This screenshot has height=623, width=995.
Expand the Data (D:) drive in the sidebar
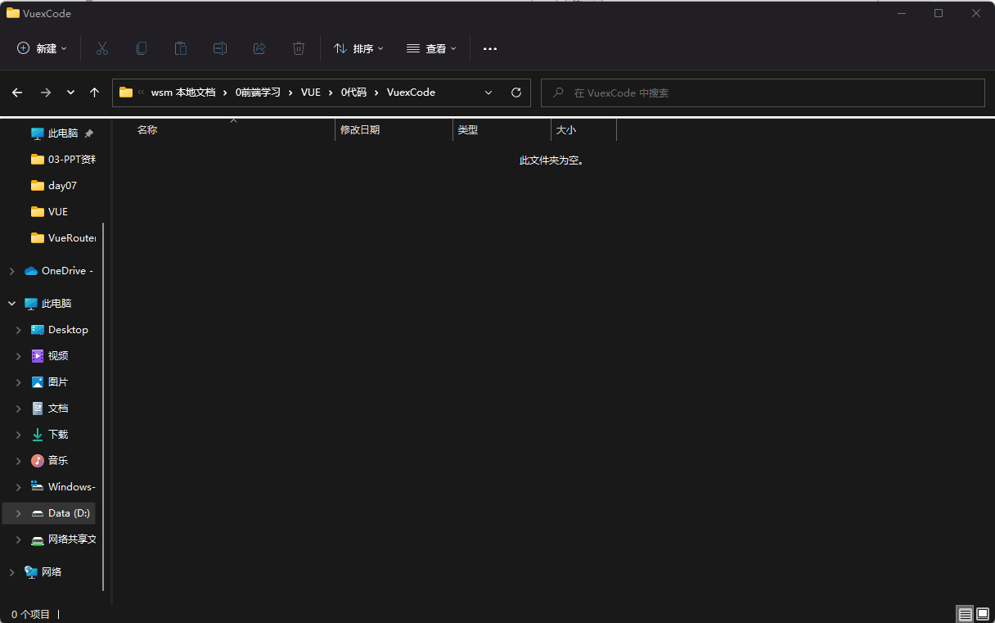18,512
